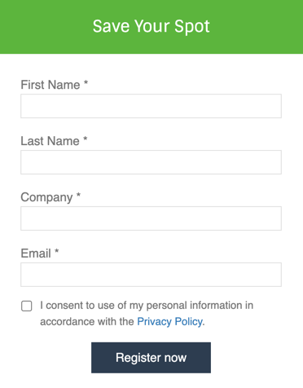This screenshot has height=388, width=303.
Task: Select the Company input field
Action: pos(151,218)
